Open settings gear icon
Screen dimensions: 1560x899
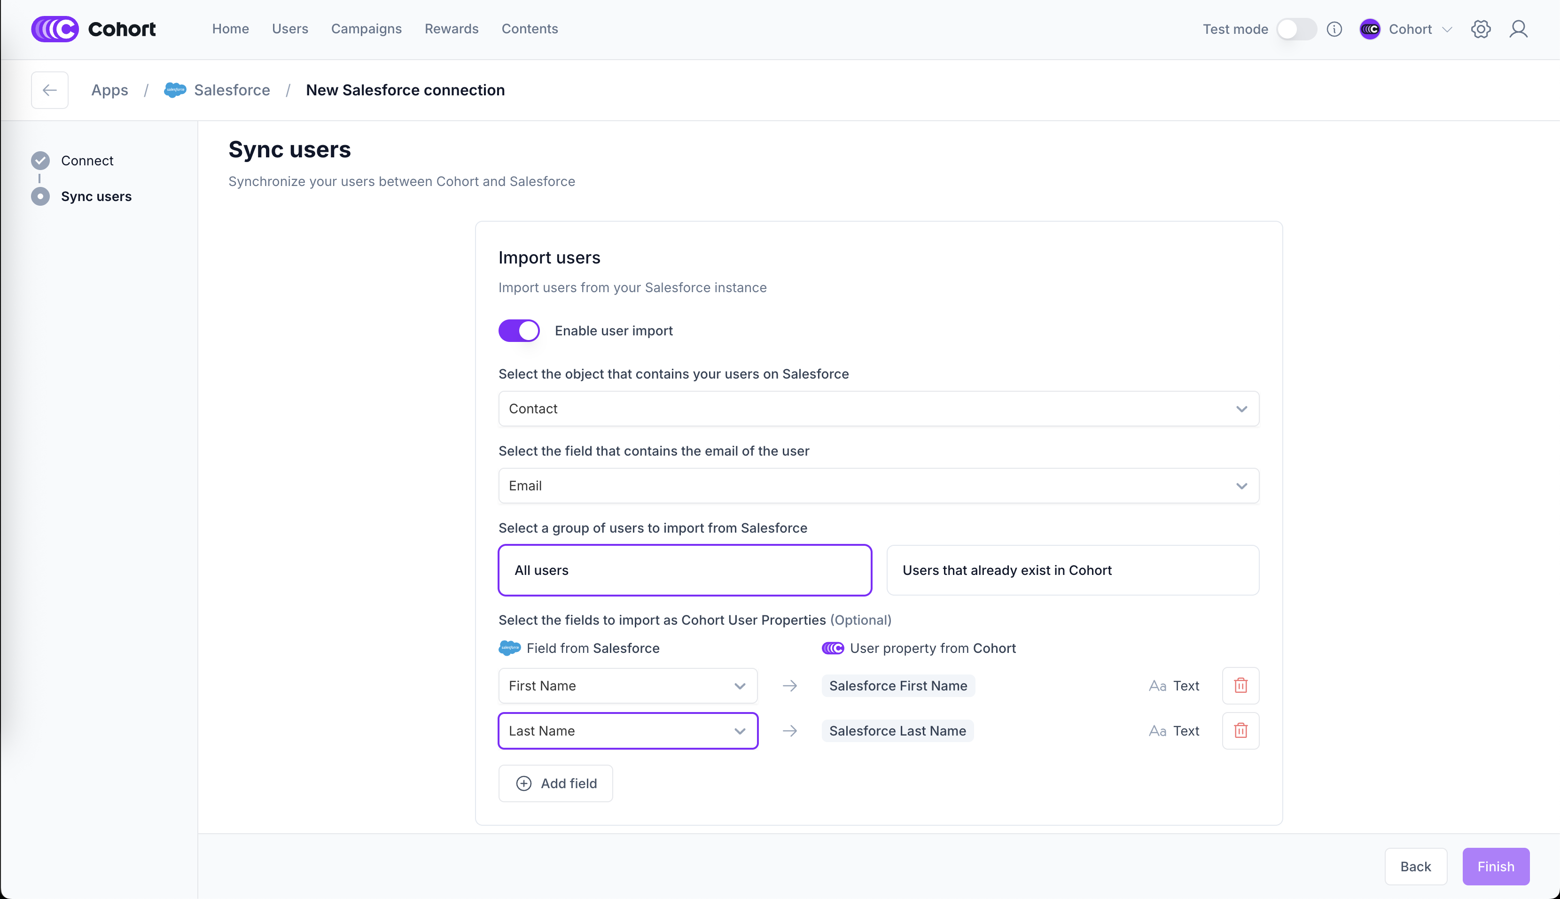1480,29
